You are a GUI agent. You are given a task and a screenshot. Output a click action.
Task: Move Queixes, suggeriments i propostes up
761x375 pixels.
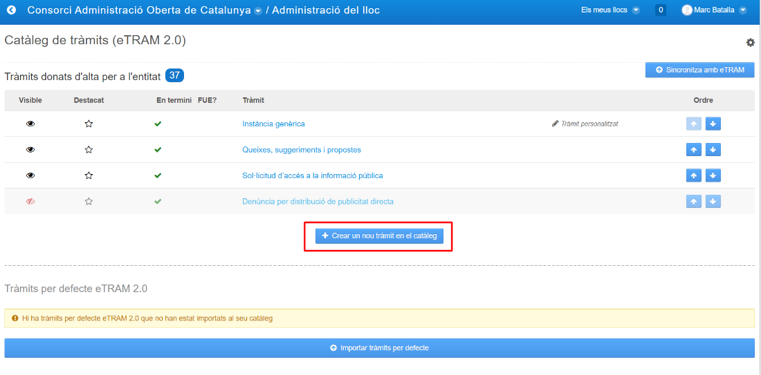[x=693, y=150]
